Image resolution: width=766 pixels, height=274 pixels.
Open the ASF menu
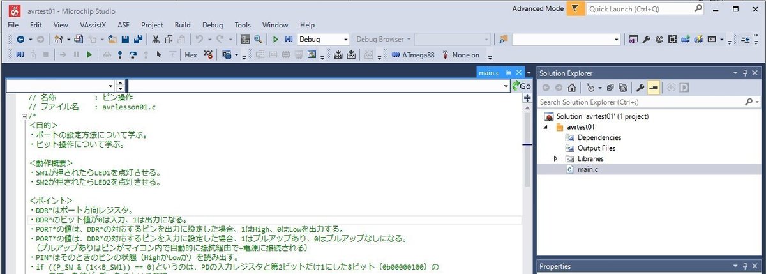[123, 24]
